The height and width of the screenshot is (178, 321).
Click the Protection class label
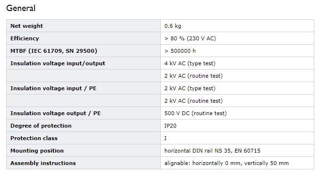point(34,138)
